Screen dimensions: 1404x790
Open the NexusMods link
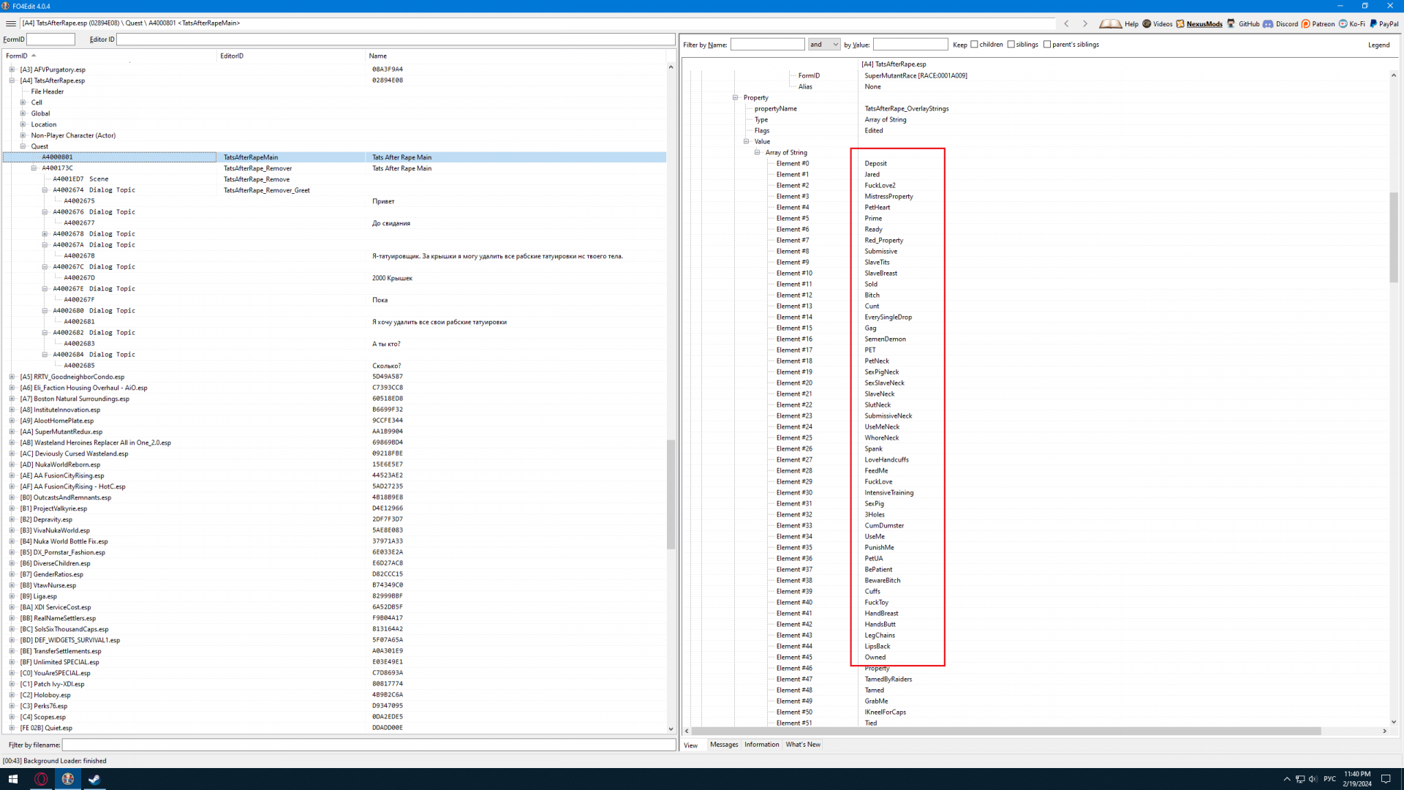tap(1204, 23)
